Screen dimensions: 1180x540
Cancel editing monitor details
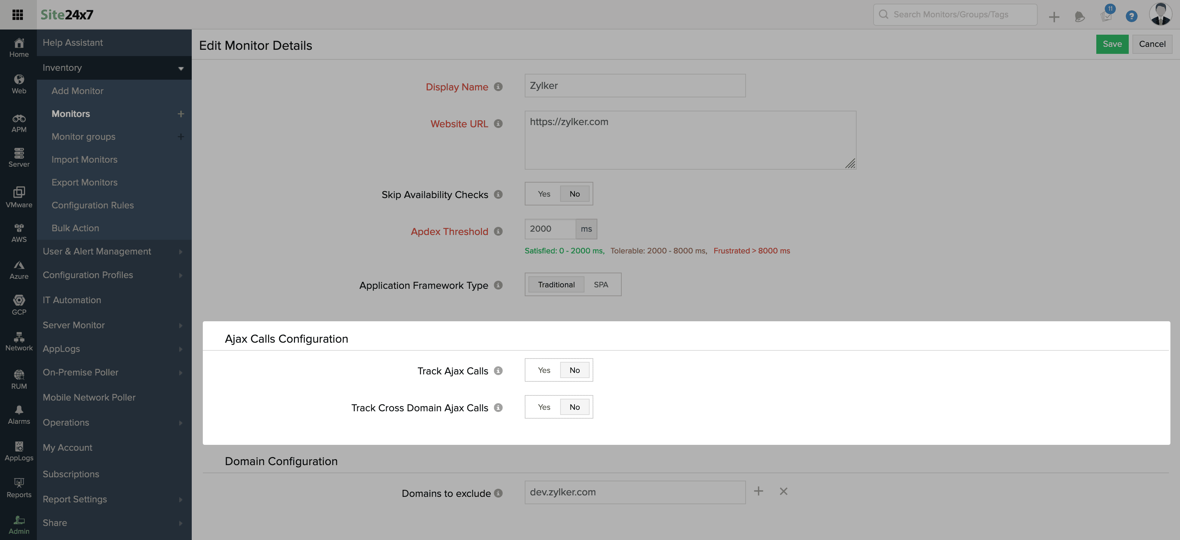1152,44
